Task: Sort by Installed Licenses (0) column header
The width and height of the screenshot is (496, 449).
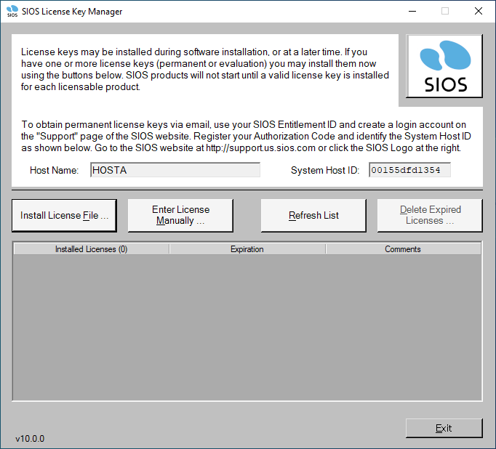Action: pyautogui.click(x=92, y=249)
